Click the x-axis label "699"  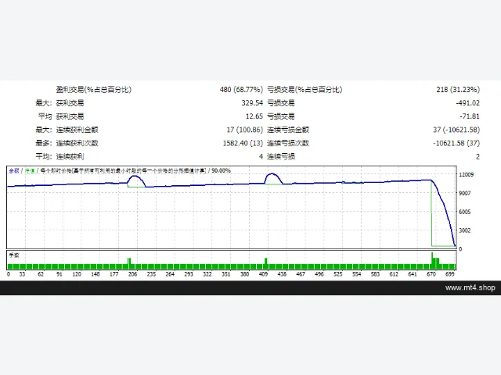click(450, 274)
